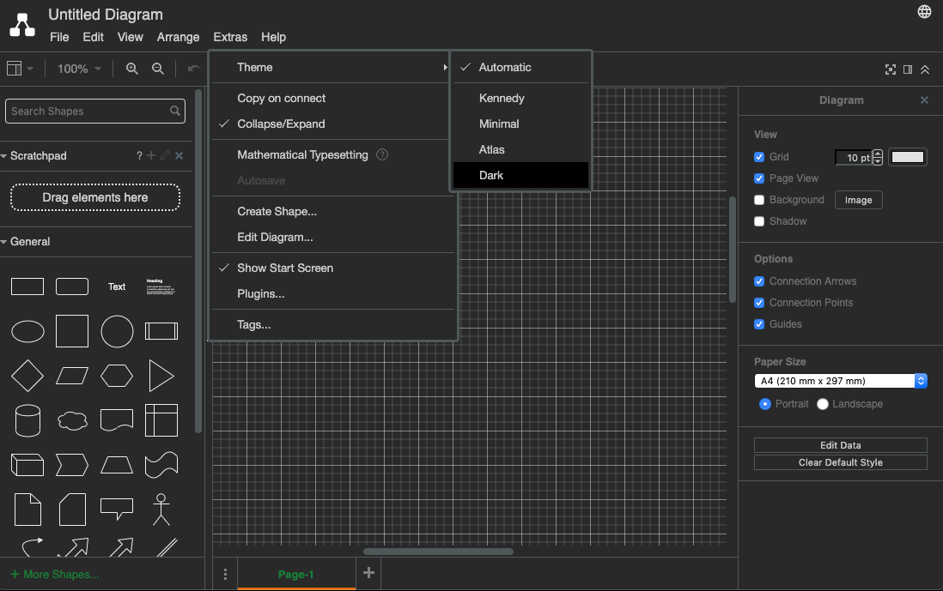The width and height of the screenshot is (943, 591).
Task: Click the background Image button
Action: pos(858,200)
